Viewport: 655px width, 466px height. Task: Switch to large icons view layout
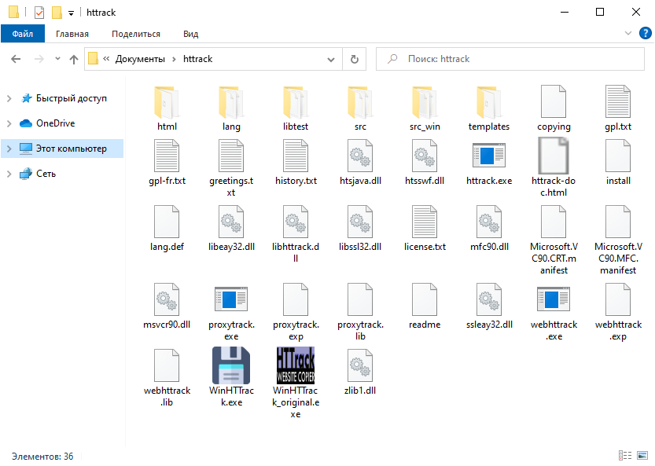pos(642,455)
